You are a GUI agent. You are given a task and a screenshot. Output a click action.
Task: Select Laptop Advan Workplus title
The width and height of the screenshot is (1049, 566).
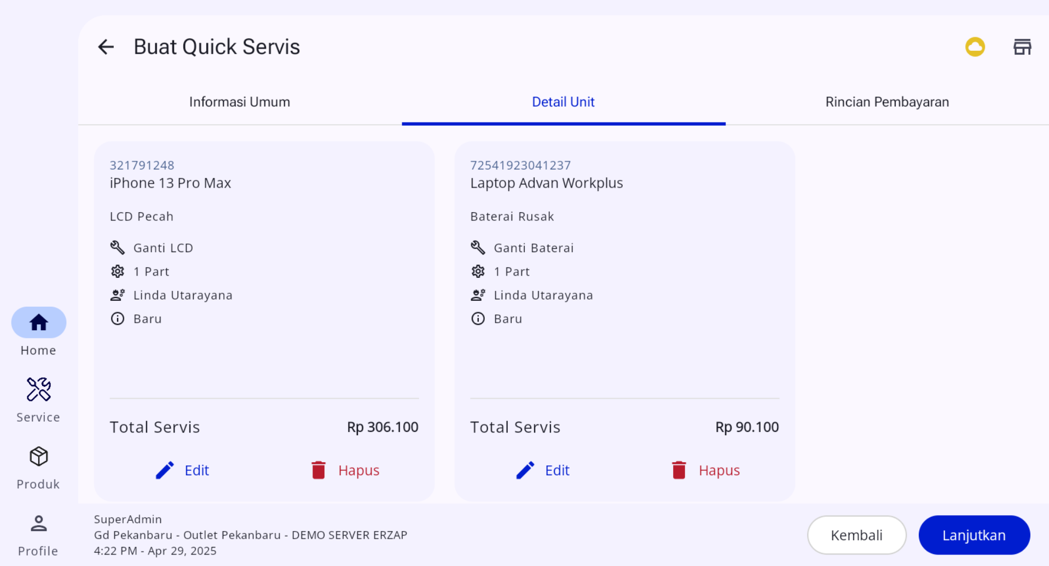tap(546, 183)
